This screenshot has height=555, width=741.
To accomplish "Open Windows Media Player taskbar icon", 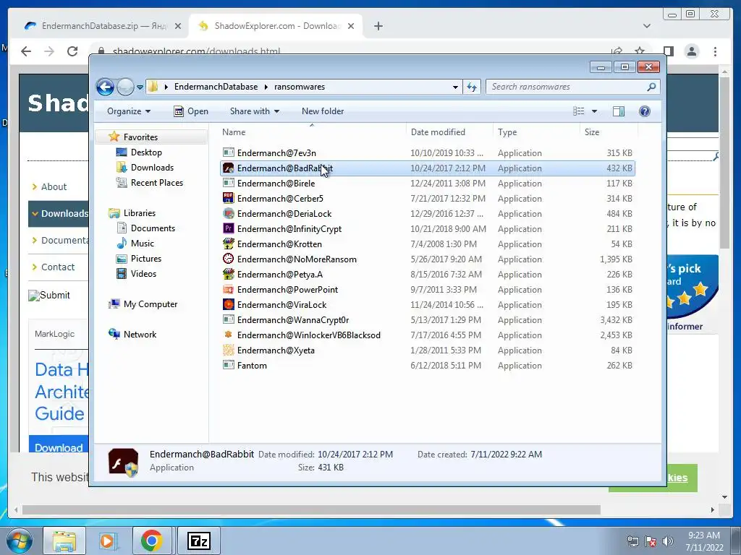I will (x=107, y=541).
